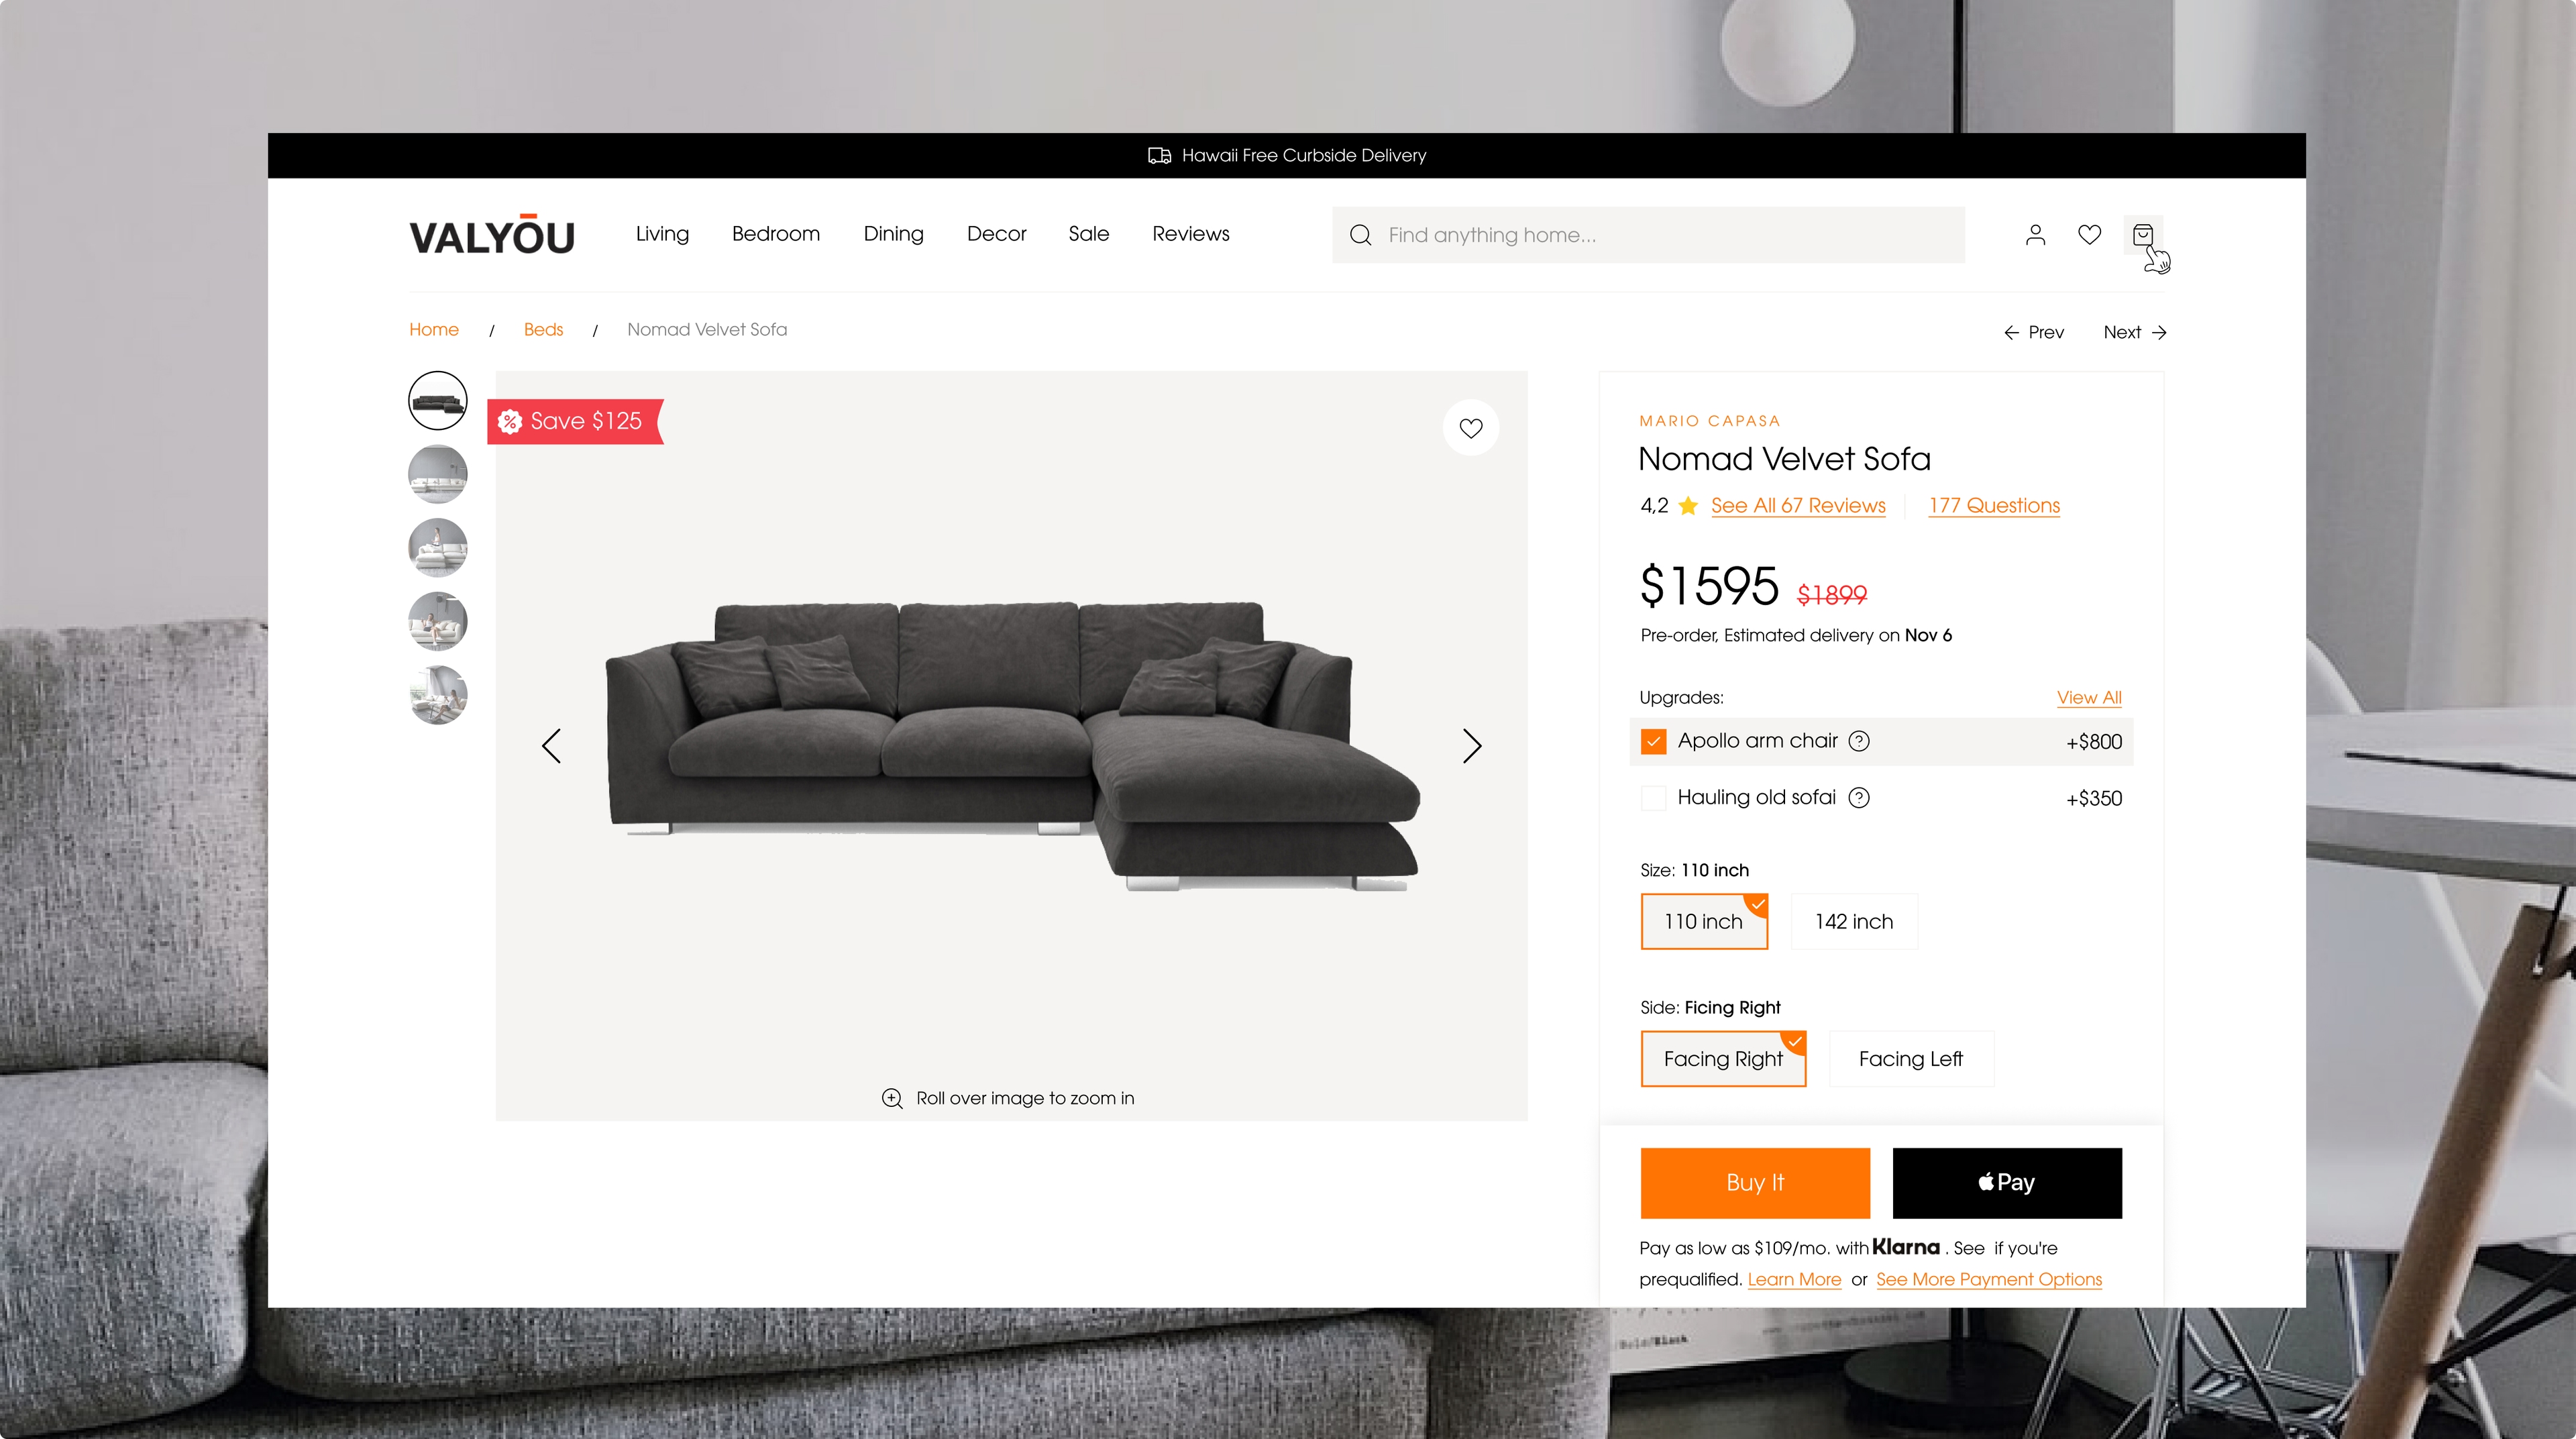
Task: Open the Living menu
Action: [662, 234]
